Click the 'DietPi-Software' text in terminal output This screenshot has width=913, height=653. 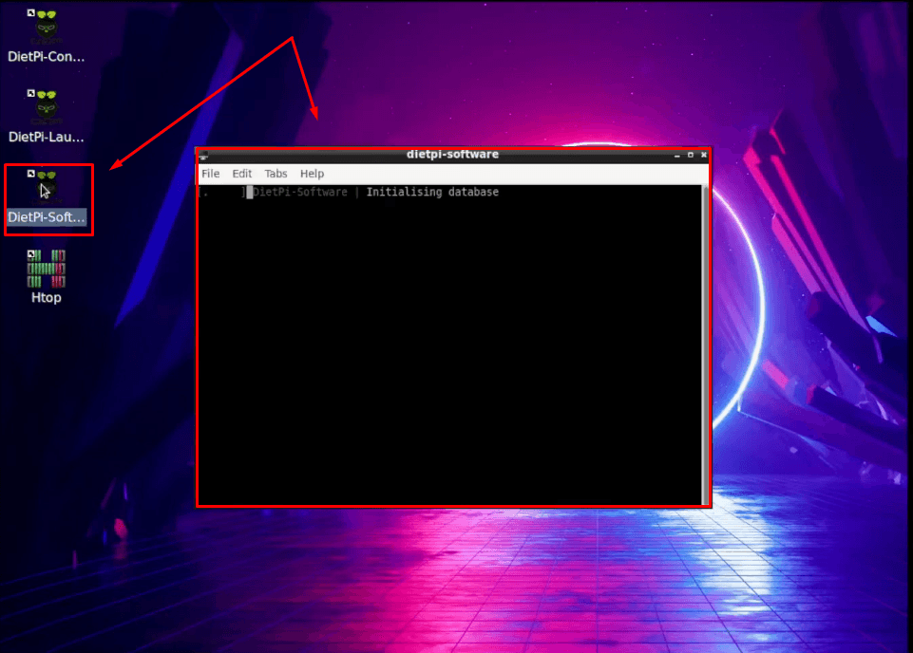pos(300,192)
